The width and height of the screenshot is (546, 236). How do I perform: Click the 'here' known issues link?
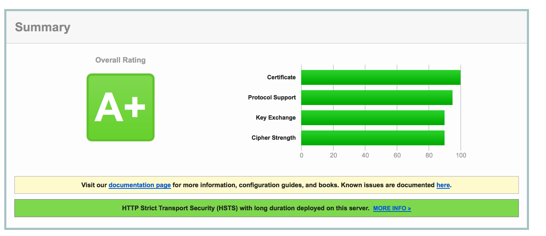point(443,185)
